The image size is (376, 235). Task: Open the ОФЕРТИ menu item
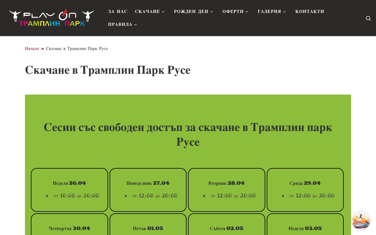coord(233,11)
